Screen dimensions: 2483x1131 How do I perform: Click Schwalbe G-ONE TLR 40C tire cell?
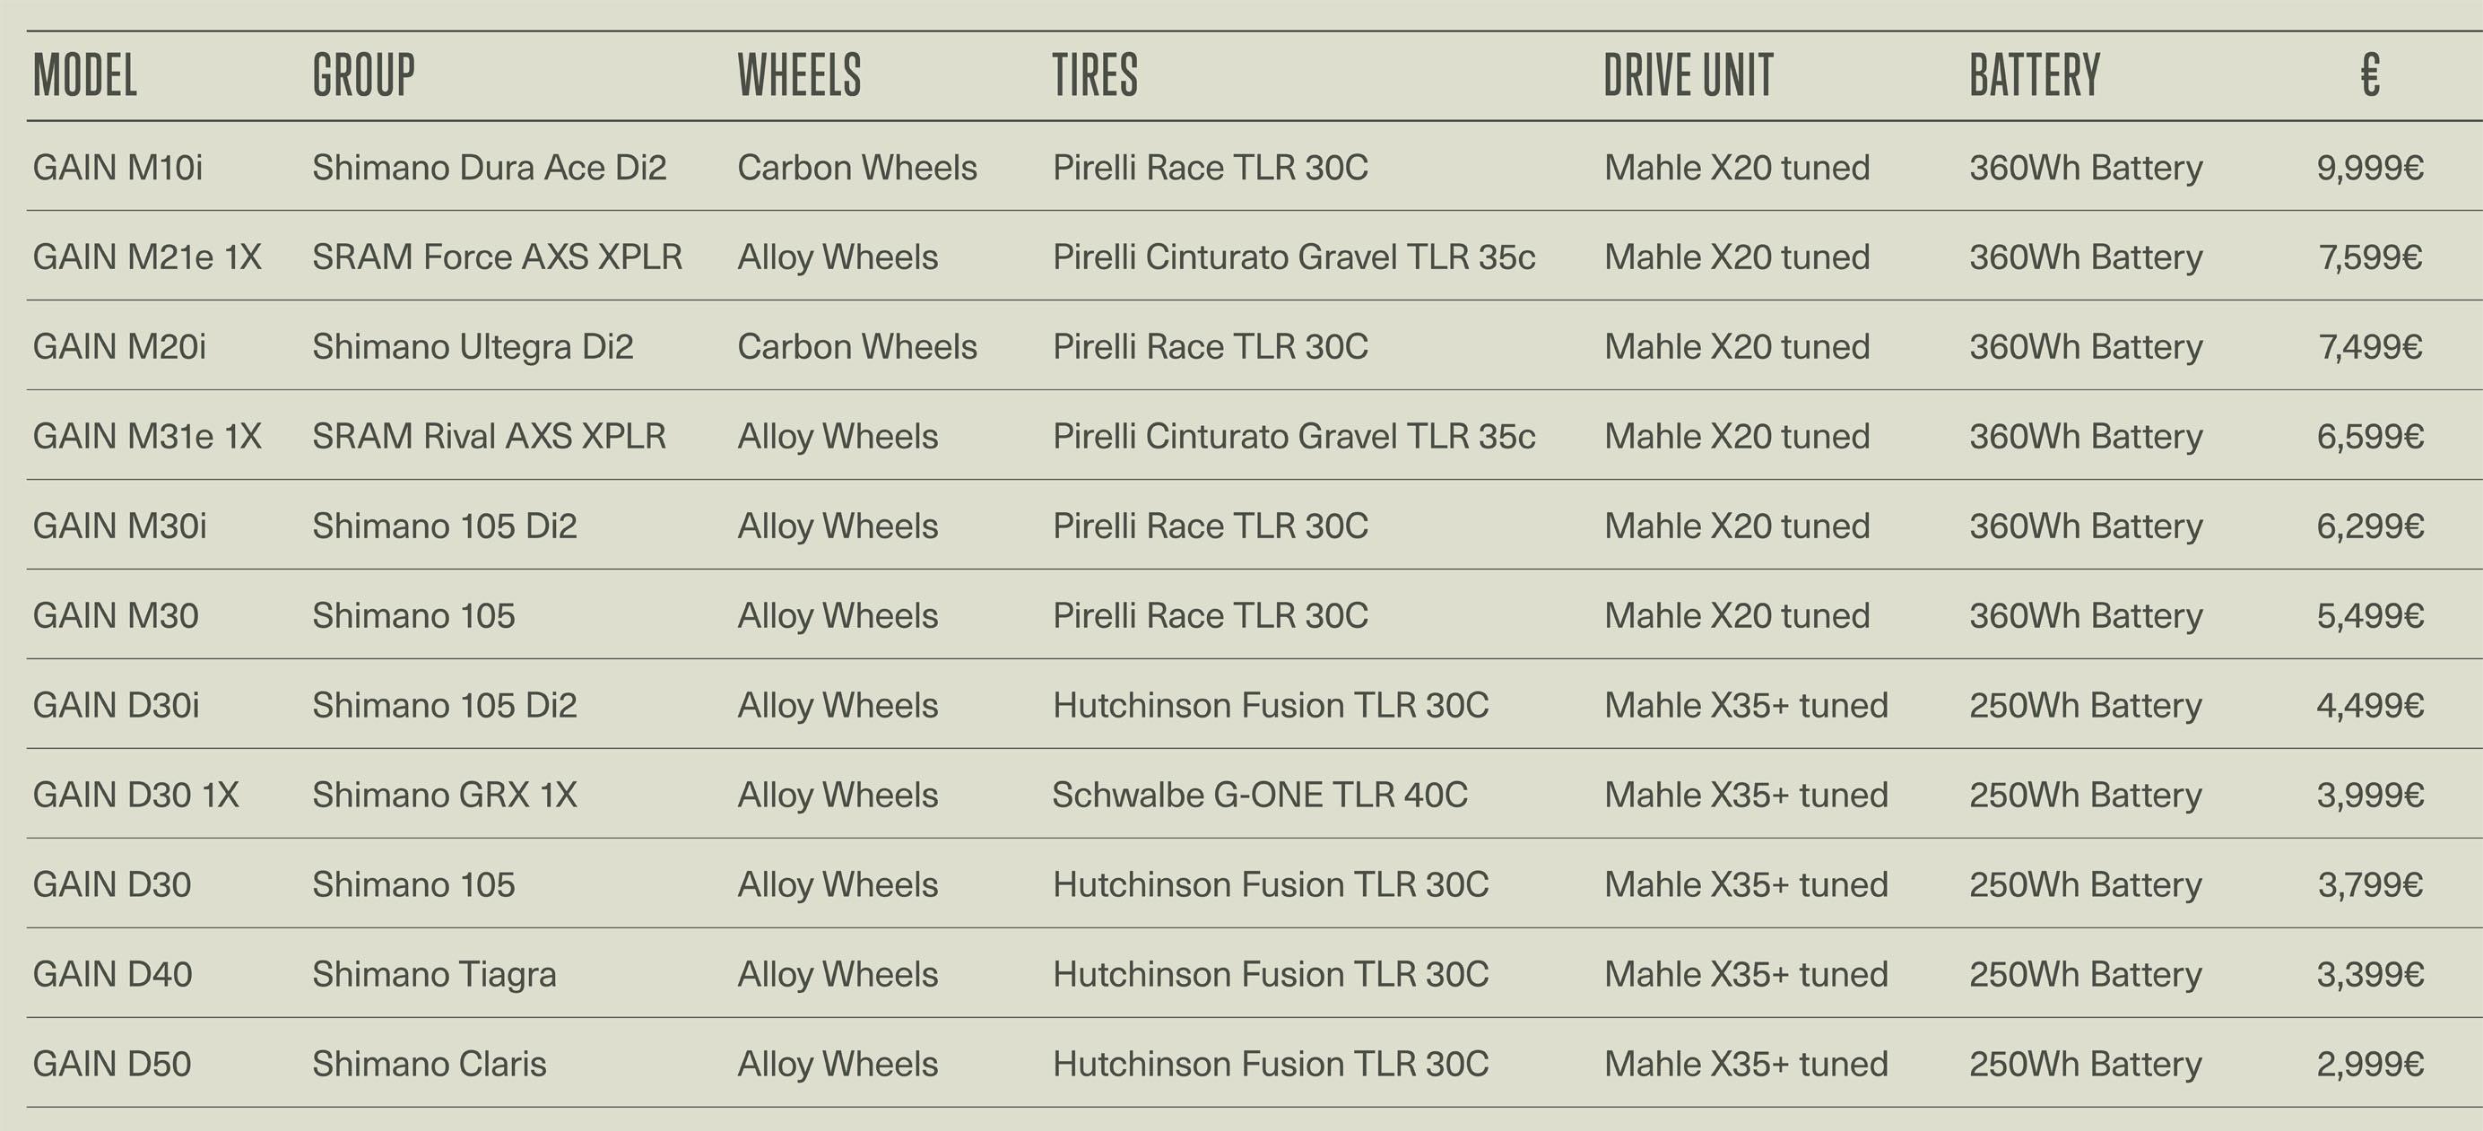pos(1260,796)
